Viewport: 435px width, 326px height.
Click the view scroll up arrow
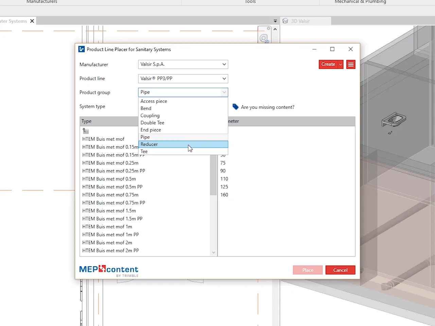click(x=275, y=29)
